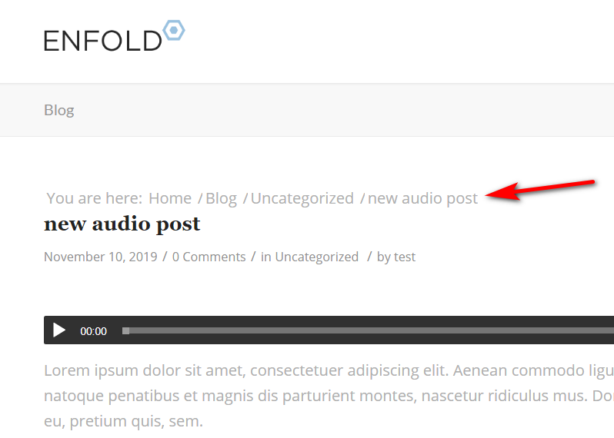Click the audio progress slider handle
The width and height of the screenshot is (614, 438).
[125, 331]
